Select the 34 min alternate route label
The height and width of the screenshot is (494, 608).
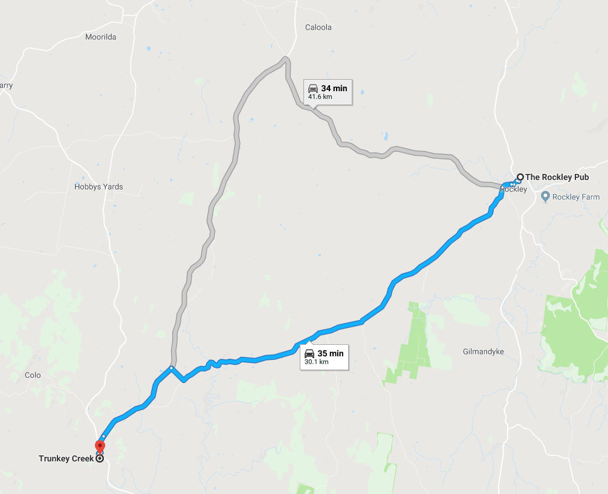click(x=328, y=92)
